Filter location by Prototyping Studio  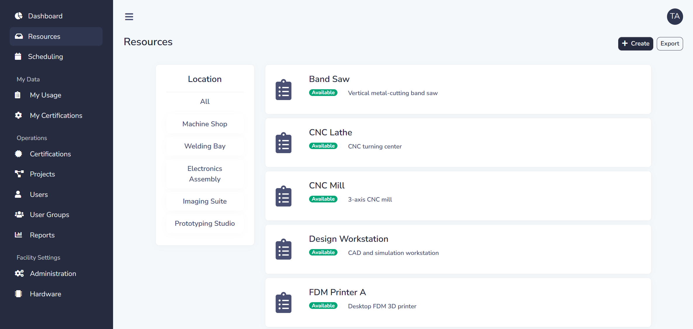point(205,223)
